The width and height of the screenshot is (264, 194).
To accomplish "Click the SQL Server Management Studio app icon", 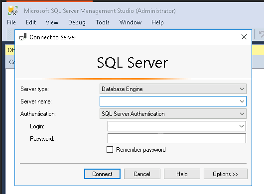I will point(13,10).
